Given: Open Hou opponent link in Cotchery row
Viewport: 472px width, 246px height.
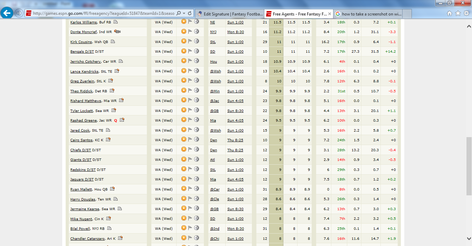Looking at the screenshot, I should pos(214,61).
